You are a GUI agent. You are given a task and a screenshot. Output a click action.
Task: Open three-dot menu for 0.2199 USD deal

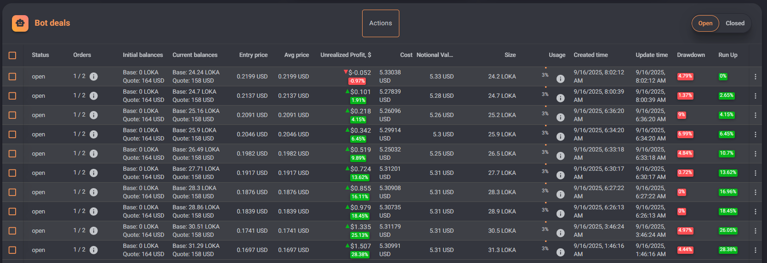click(755, 77)
